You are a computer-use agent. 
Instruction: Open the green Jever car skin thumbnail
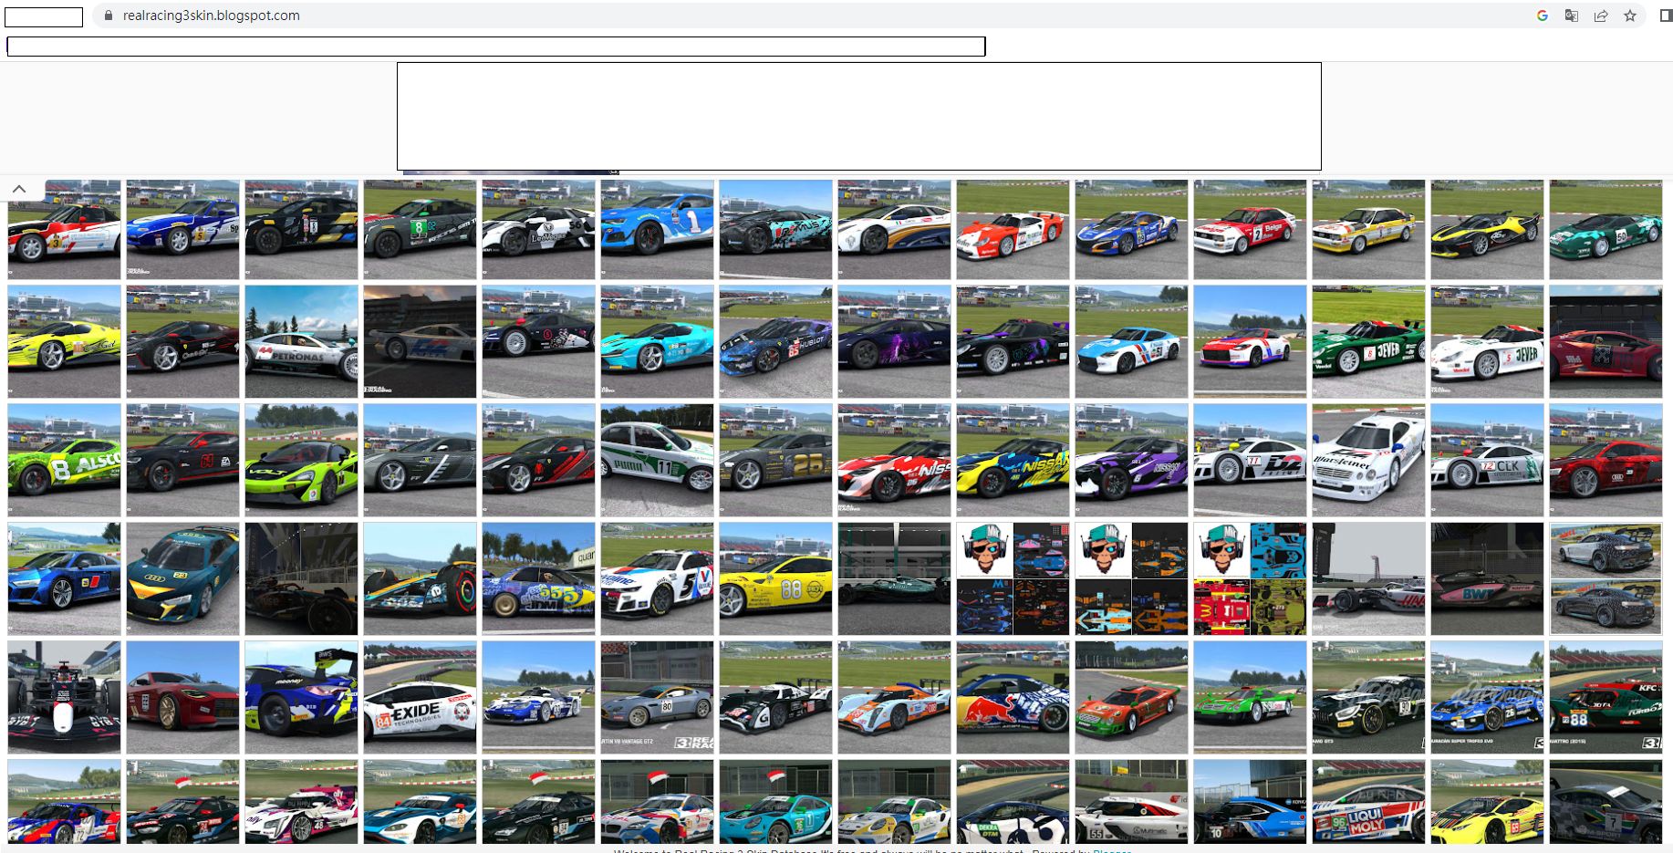pyautogui.click(x=1368, y=342)
